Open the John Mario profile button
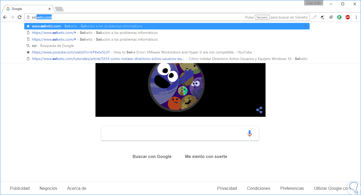Image resolution: width=361 pixels, height=195 pixels. point(314,3)
